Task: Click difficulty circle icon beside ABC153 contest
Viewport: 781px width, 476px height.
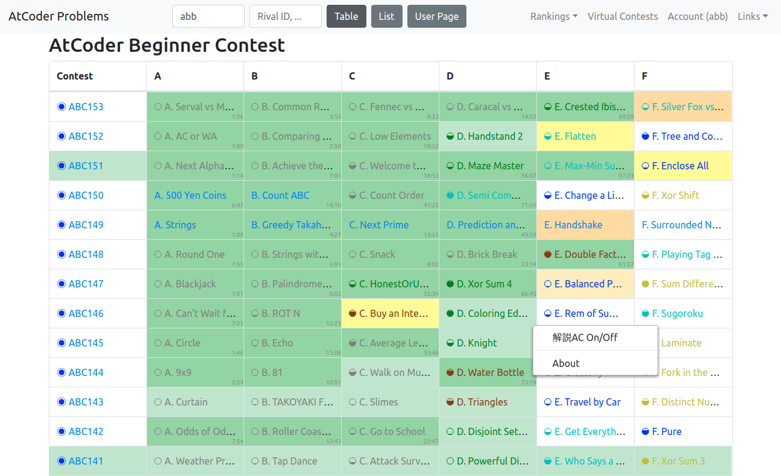Action: pyautogui.click(x=61, y=107)
